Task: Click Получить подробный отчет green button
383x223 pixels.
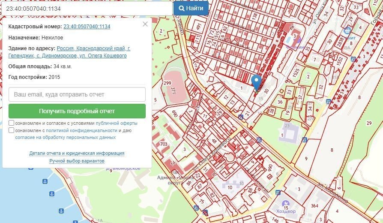Action: tap(77, 111)
